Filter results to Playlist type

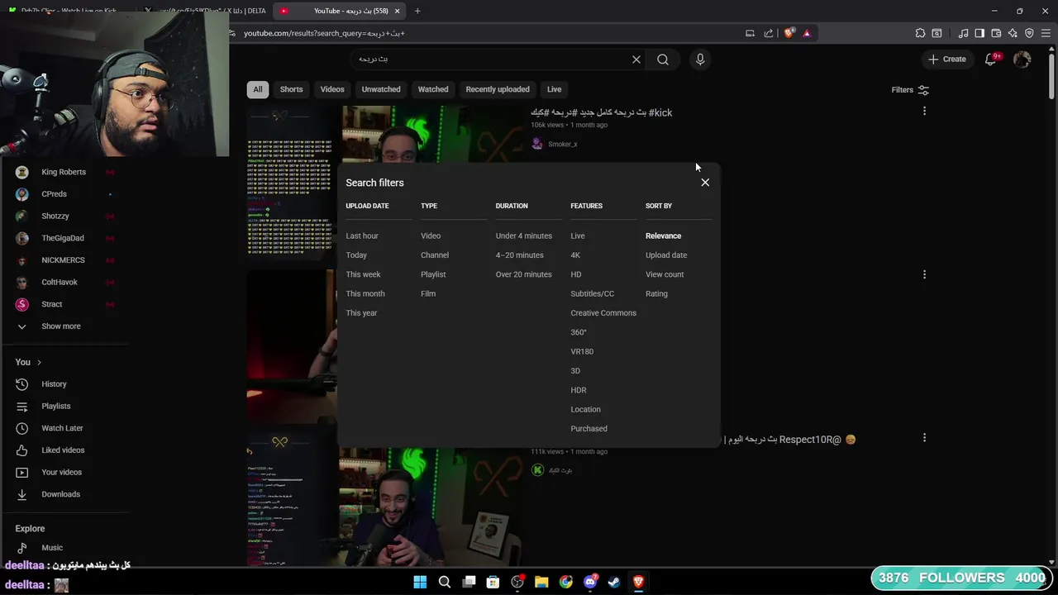pyautogui.click(x=433, y=274)
